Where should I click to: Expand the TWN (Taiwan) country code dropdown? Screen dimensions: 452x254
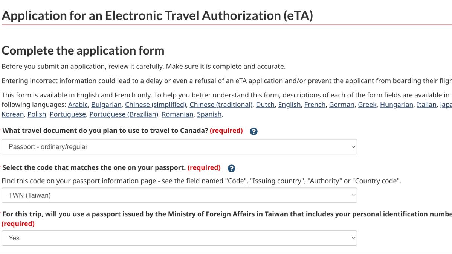point(179,195)
